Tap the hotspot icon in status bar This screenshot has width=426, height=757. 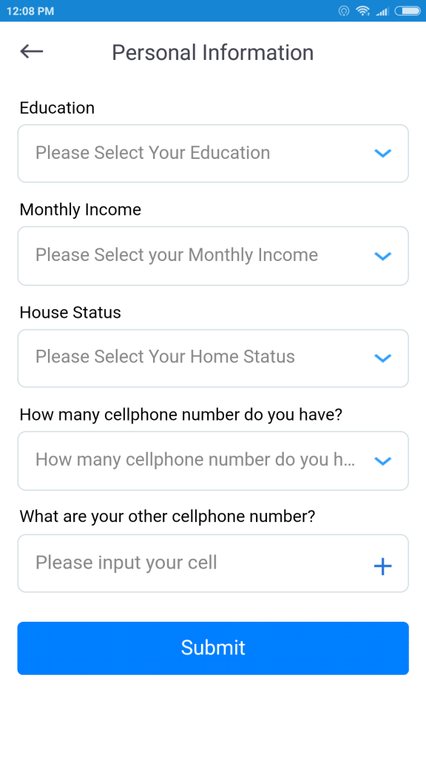pyautogui.click(x=344, y=10)
